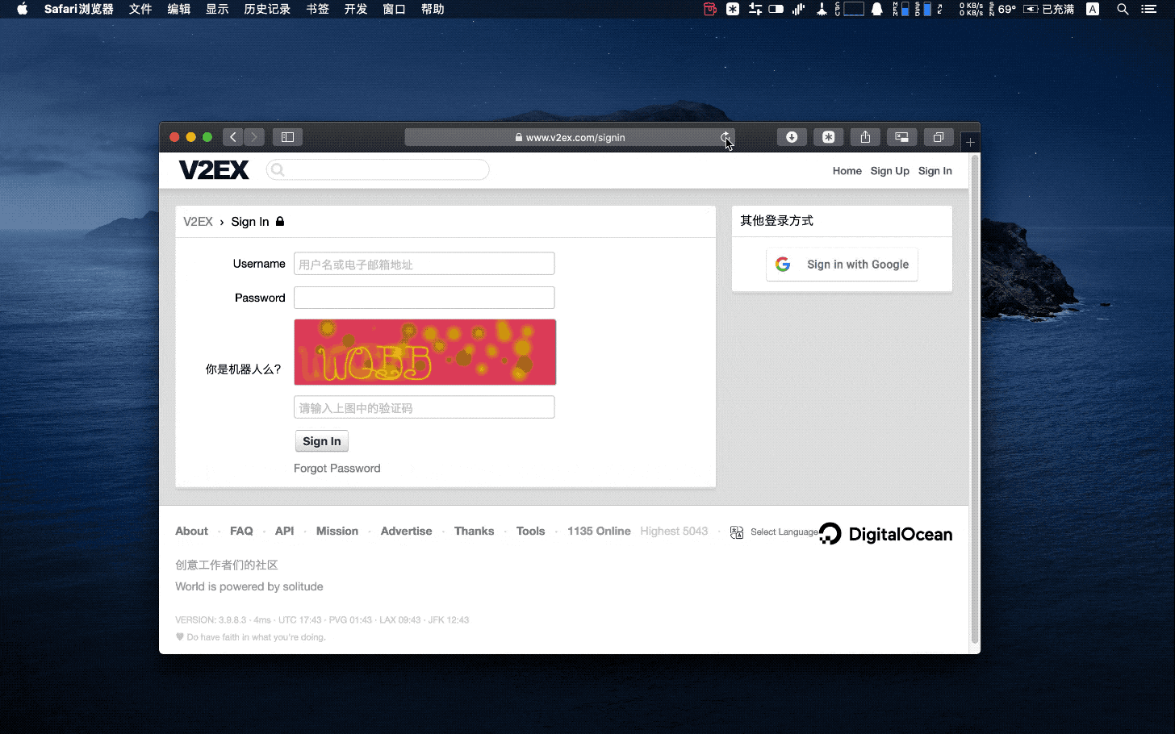The image size is (1175, 734).
Task: Click the red mug icon in menu bar
Action: tap(710, 9)
